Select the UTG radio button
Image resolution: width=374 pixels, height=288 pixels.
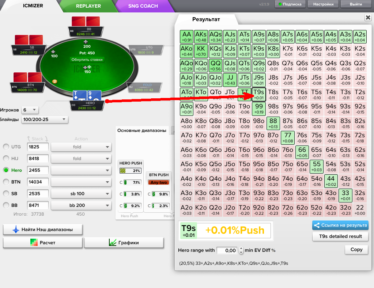click(x=6, y=147)
